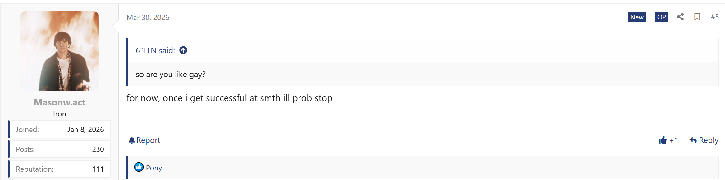Jump to quoted post via up-arrow icon
Image resolution: width=725 pixels, height=180 pixels.
pyautogui.click(x=183, y=50)
